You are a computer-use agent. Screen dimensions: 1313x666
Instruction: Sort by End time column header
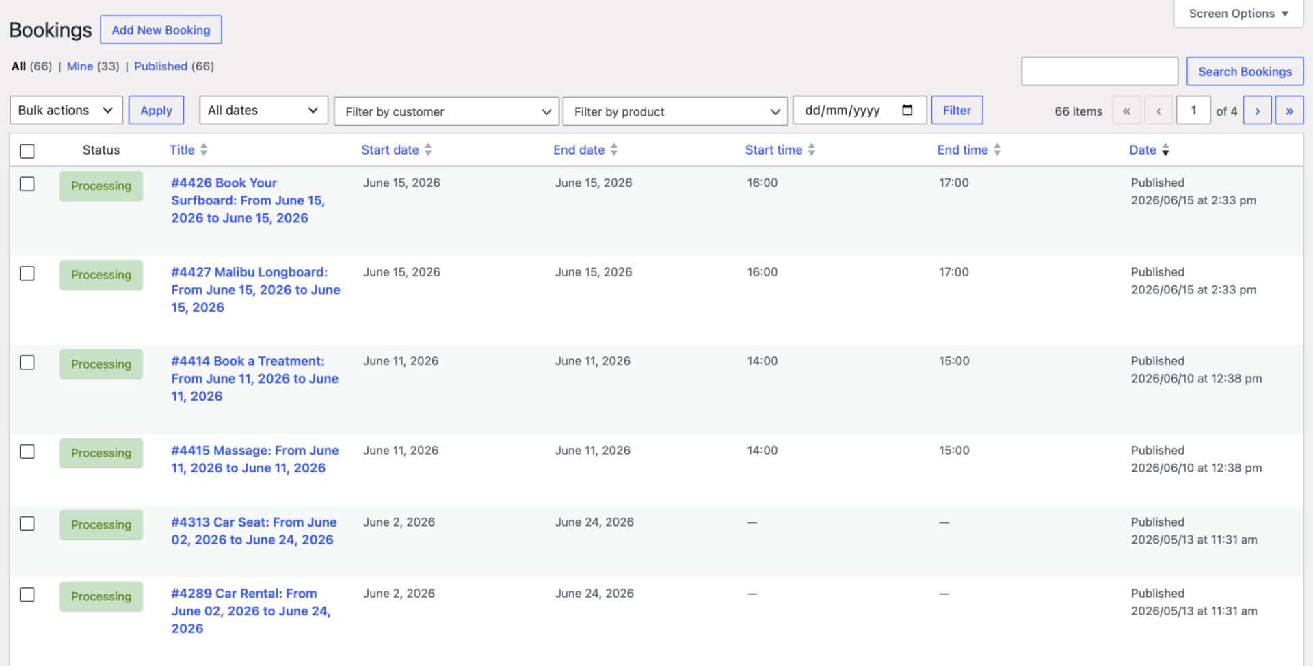(962, 150)
